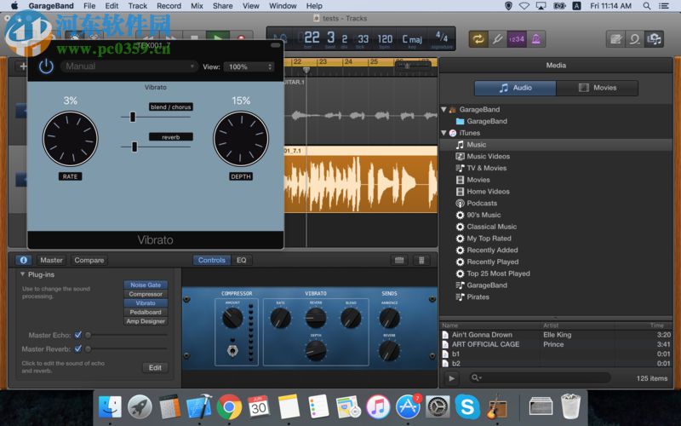The height and width of the screenshot is (426, 681).
Task: Toggle the Metronome button
Action: (x=536, y=39)
